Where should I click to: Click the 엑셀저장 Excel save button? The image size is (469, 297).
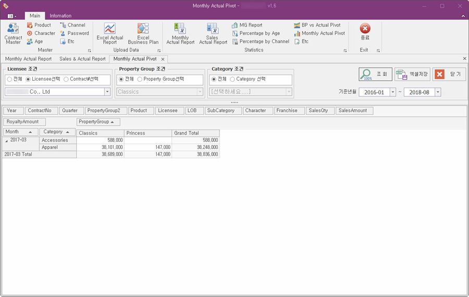(x=412, y=74)
